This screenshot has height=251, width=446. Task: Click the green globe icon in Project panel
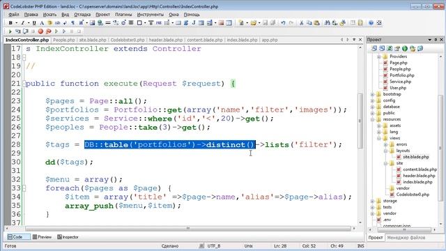pos(405,49)
